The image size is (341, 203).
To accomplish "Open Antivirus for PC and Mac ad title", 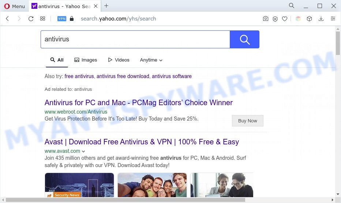I will [139, 103].
